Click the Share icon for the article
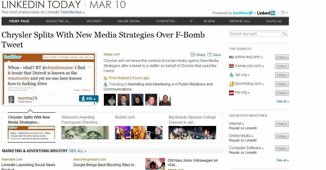The height and width of the screenshot is (170, 326). tap(193, 54)
